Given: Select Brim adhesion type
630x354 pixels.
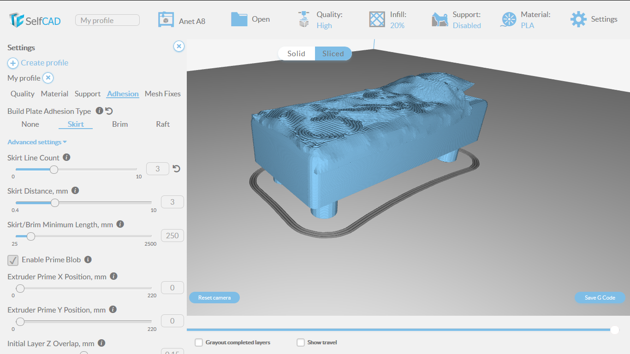Looking at the screenshot, I should coord(120,124).
